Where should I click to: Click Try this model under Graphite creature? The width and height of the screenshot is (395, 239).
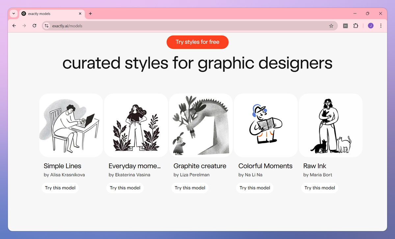pos(190,188)
